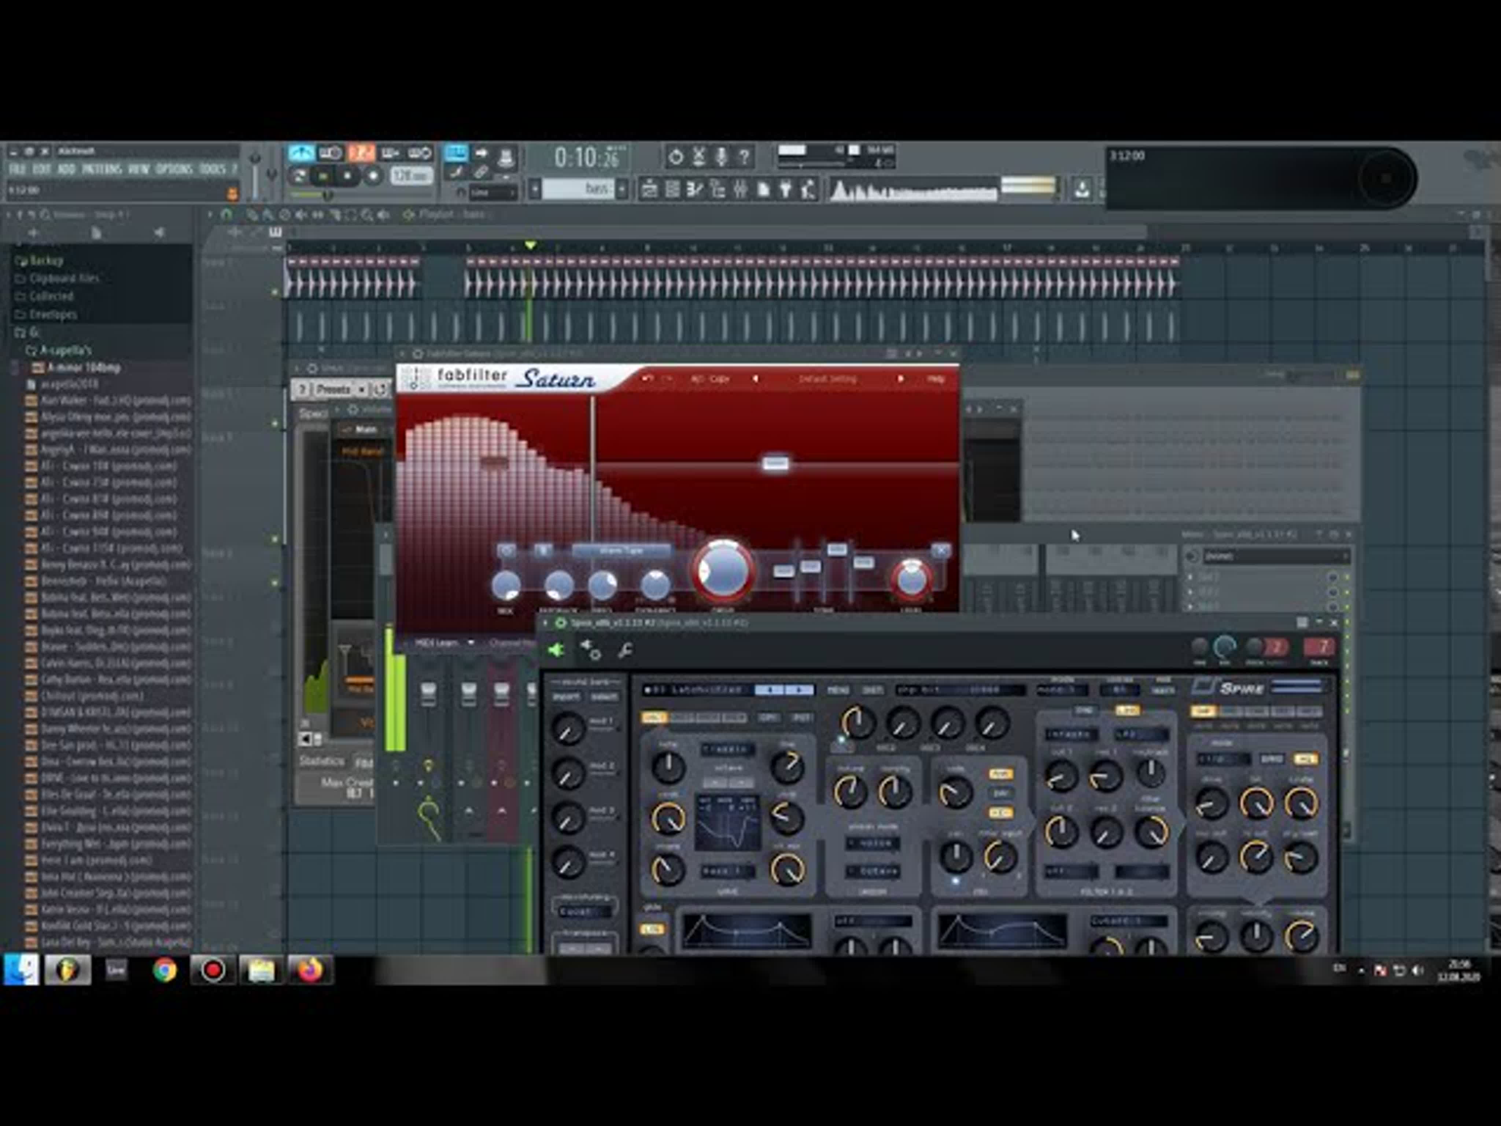Click the import button in Spire sound bank
Image resolution: width=1501 pixels, height=1126 pixels.
coord(566,697)
